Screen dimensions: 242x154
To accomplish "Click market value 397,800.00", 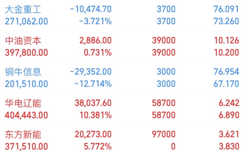I will pyautogui.click(x=27, y=52).
